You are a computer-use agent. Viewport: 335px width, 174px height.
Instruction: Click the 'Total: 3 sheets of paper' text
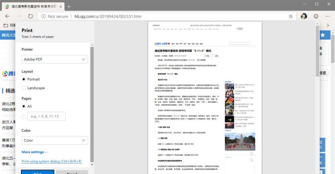38,37
